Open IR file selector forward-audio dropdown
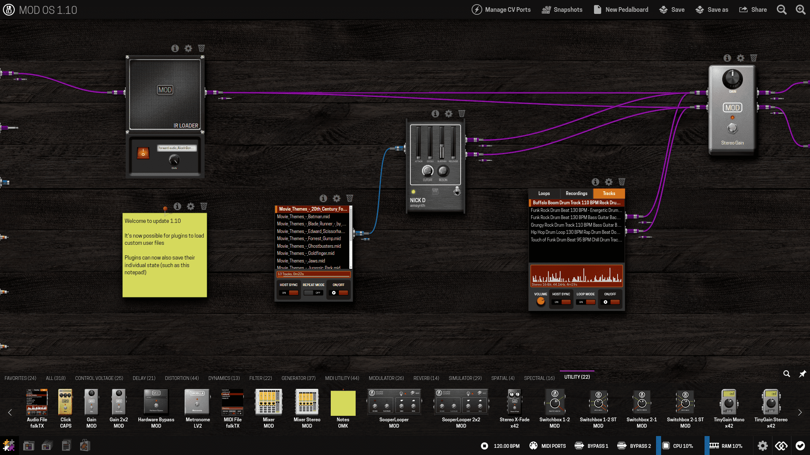The width and height of the screenshot is (810, 455). (x=177, y=148)
